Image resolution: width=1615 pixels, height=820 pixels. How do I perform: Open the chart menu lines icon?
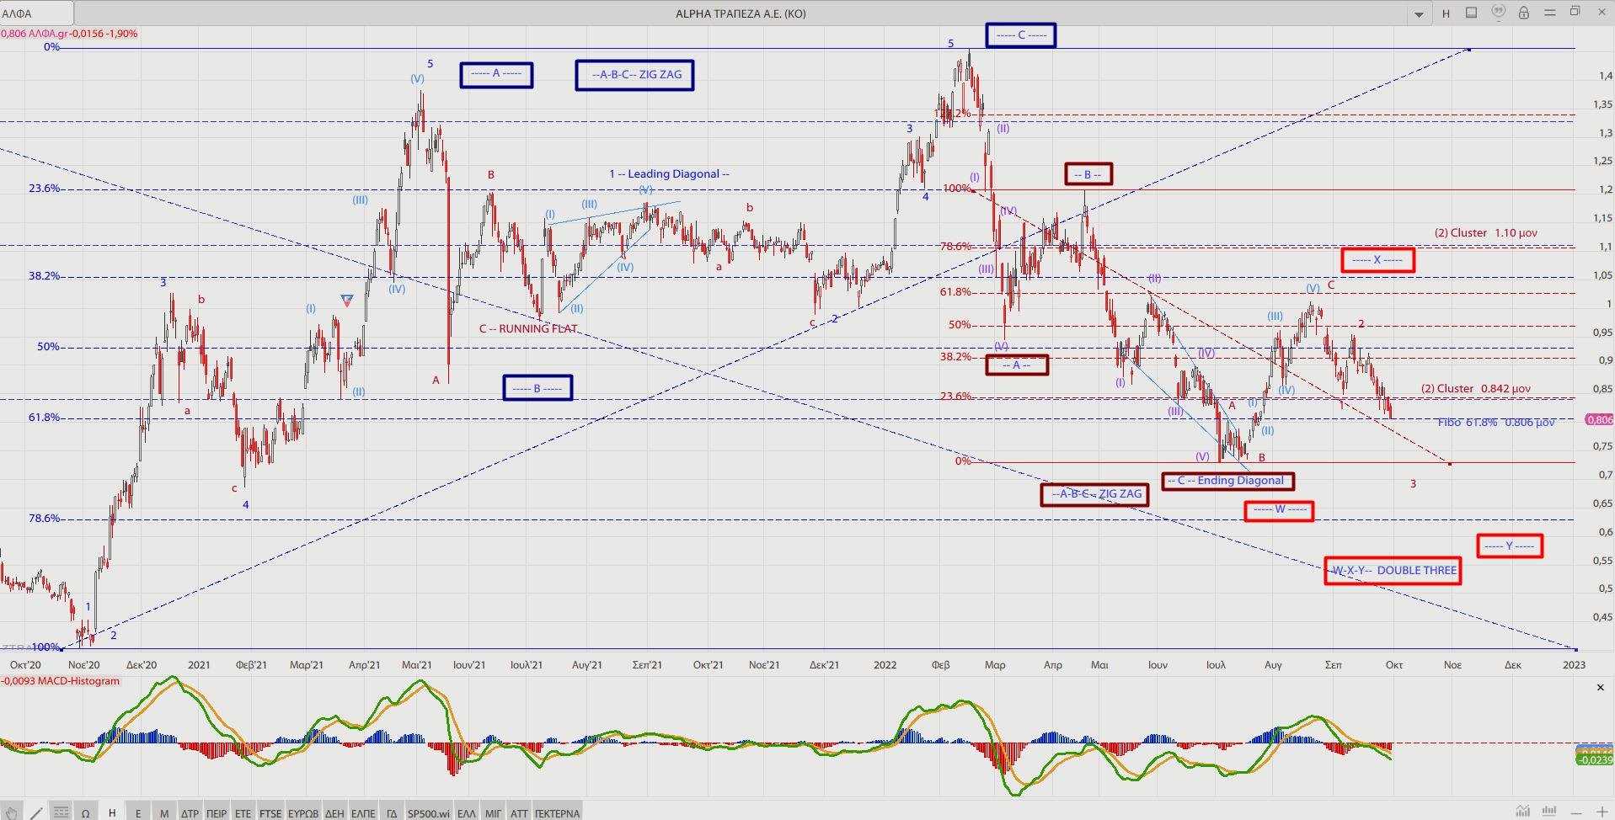1549,13
